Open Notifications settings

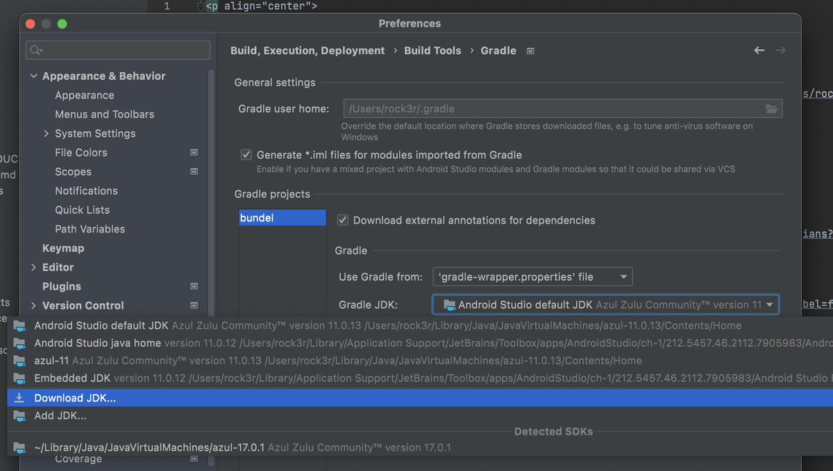(x=86, y=191)
